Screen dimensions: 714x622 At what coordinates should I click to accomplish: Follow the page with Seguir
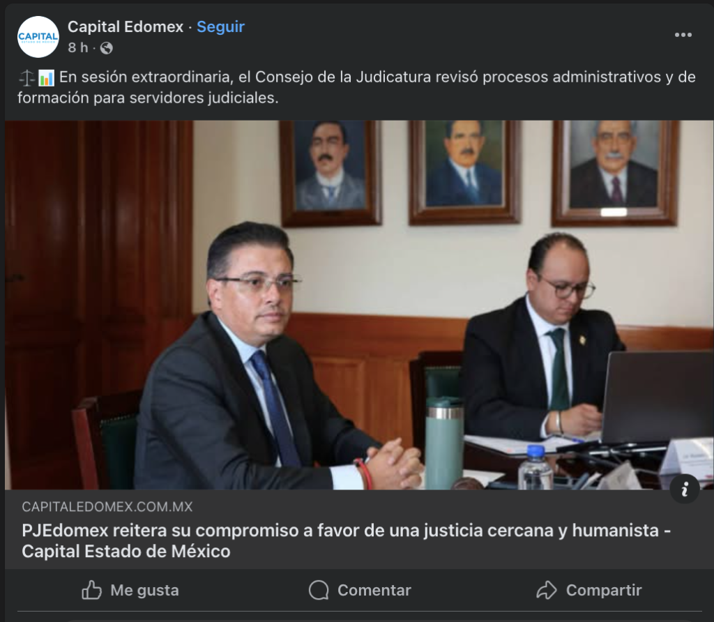(220, 27)
